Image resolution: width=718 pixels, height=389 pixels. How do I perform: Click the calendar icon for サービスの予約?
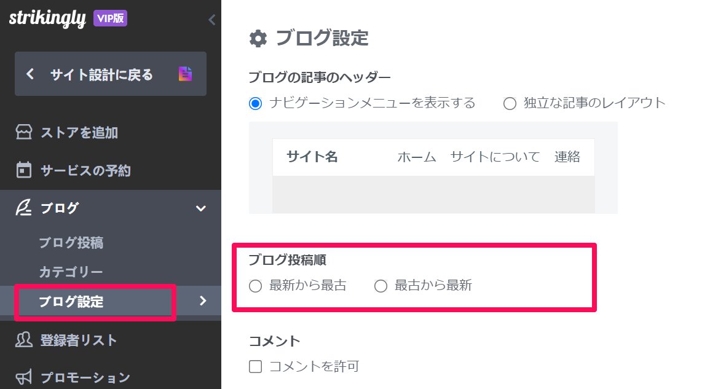(x=24, y=170)
